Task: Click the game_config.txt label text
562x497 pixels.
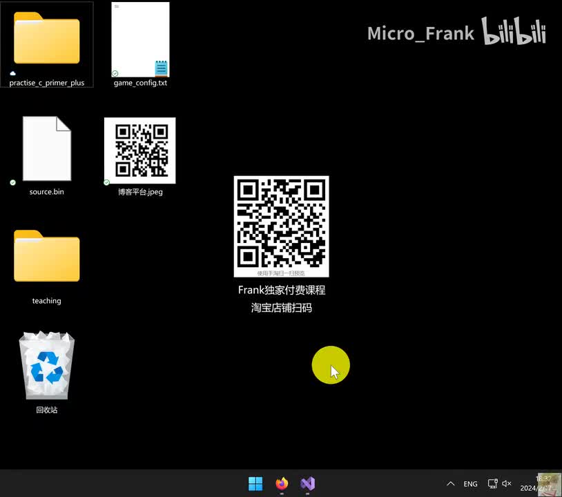Action: pyautogui.click(x=141, y=83)
